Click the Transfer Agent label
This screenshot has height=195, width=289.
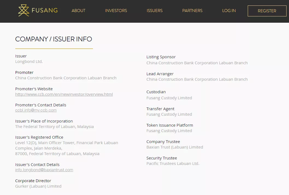pyautogui.click(x=160, y=109)
